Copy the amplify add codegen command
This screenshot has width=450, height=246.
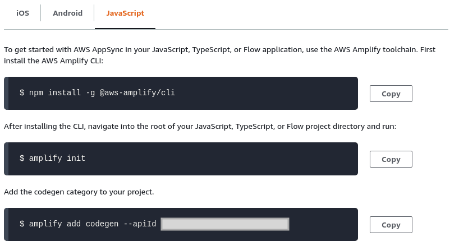391,225
